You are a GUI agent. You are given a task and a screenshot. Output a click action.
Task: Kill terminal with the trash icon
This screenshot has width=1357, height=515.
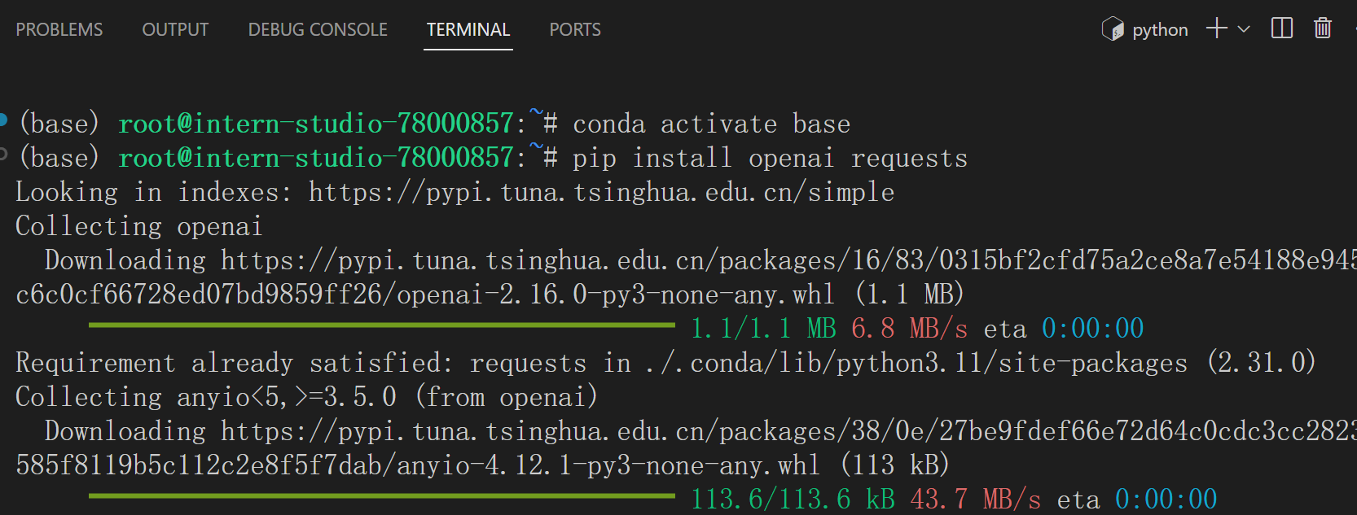pos(1323,28)
